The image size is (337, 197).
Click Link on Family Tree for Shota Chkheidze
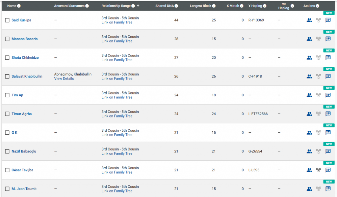tap(117, 60)
